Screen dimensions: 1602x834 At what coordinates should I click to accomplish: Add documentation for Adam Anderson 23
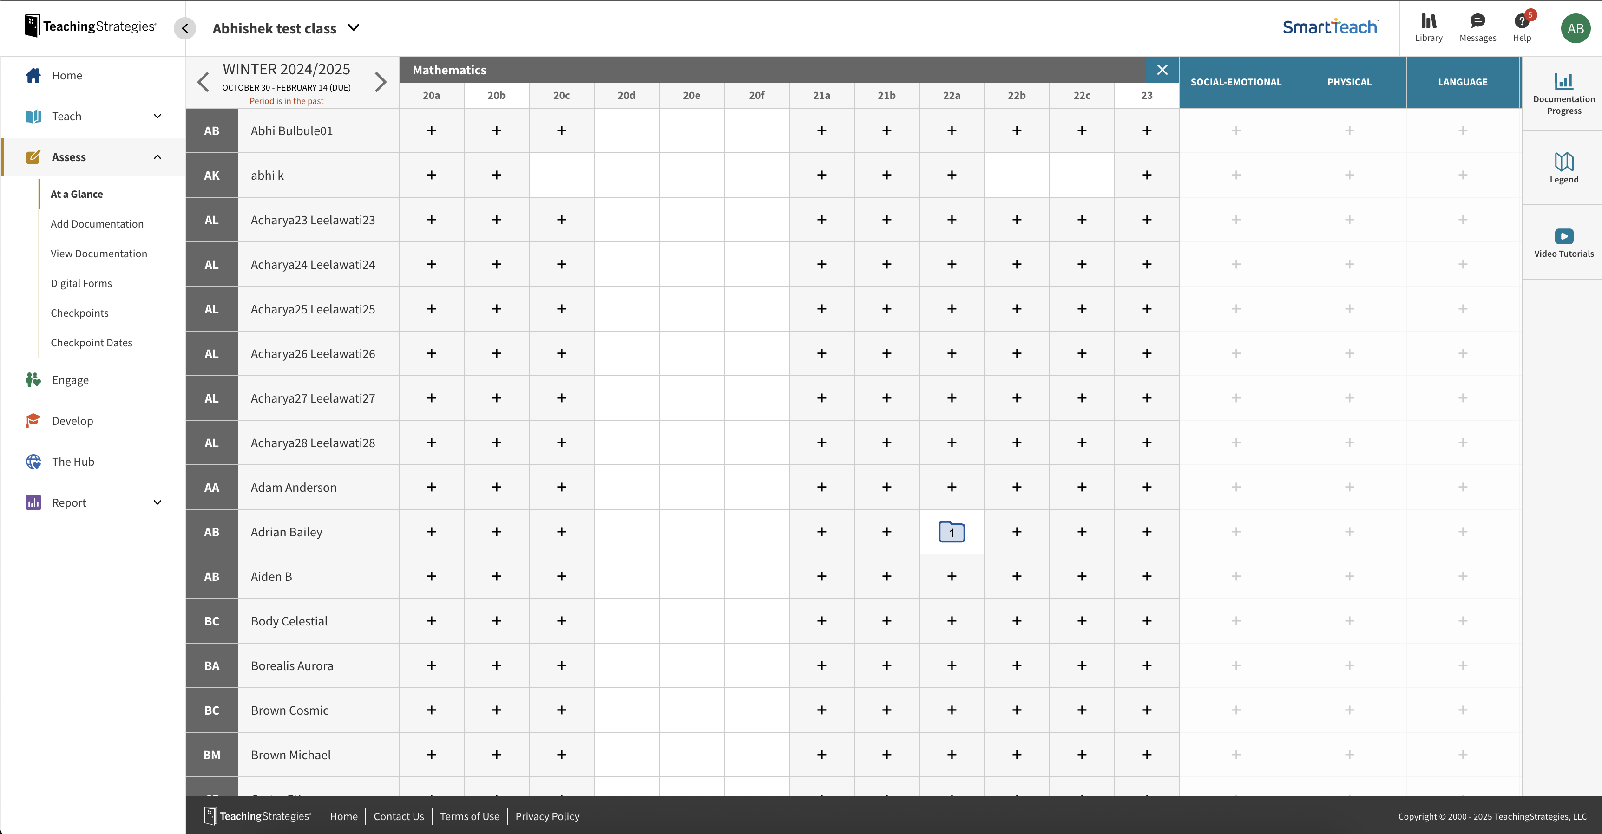pos(1147,487)
